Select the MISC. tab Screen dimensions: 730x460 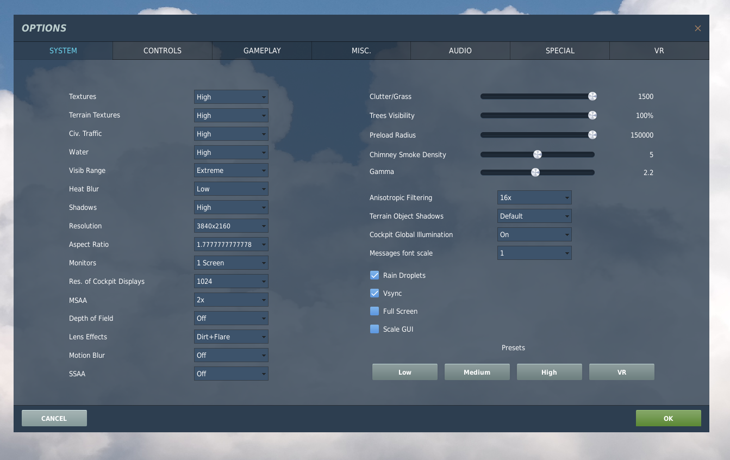(361, 51)
